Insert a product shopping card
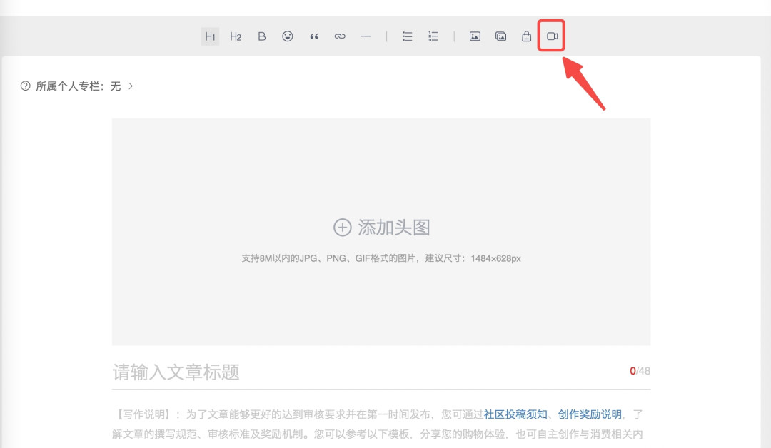The height and width of the screenshot is (448, 771). tap(526, 36)
